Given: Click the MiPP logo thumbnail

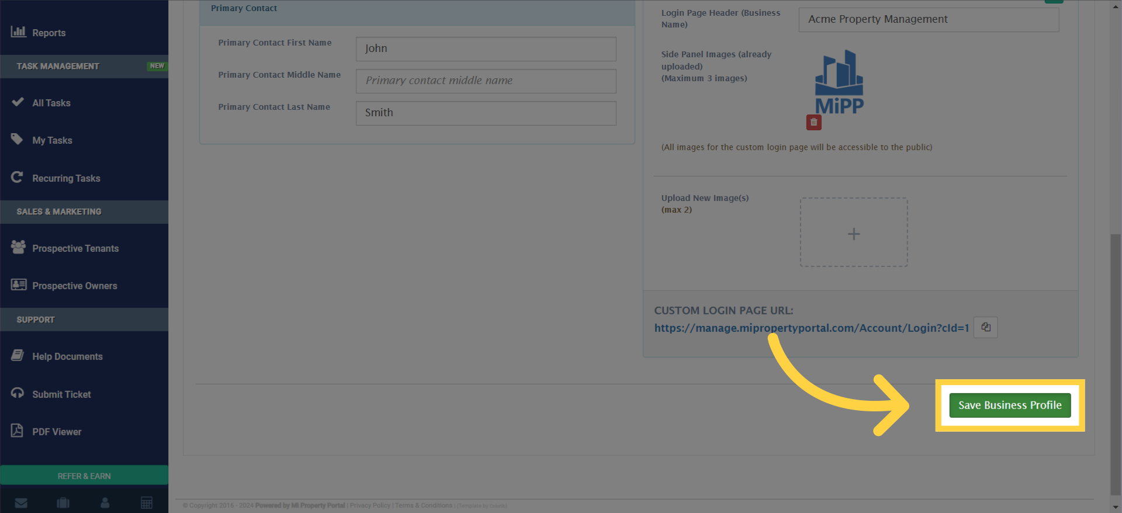Looking at the screenshot, I should click(x=839, y=82).
